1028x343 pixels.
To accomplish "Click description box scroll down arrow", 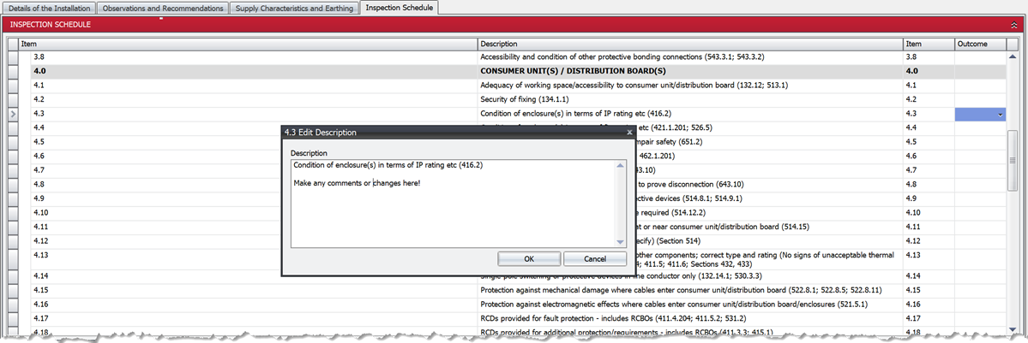I will click(621, 242).
